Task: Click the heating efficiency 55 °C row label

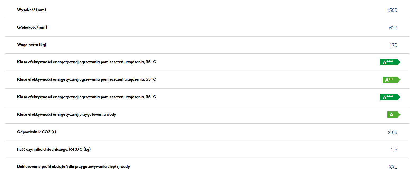Action: pyautogui.click(x=86, y=79)
